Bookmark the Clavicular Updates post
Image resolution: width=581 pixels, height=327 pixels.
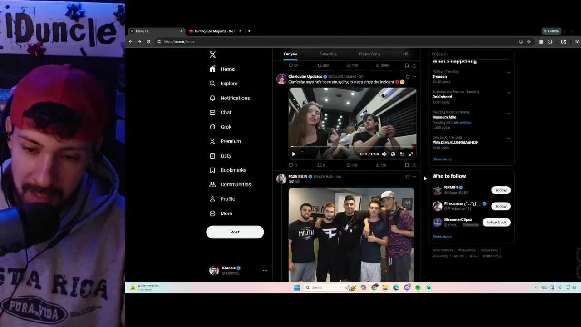(407, 165)
